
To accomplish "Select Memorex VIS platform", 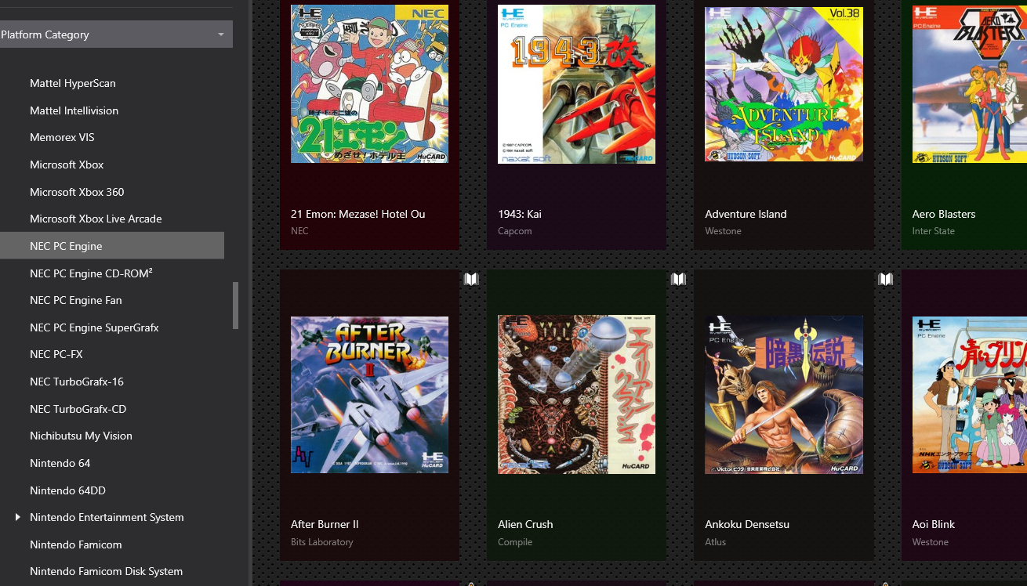I will click(62, 137).
